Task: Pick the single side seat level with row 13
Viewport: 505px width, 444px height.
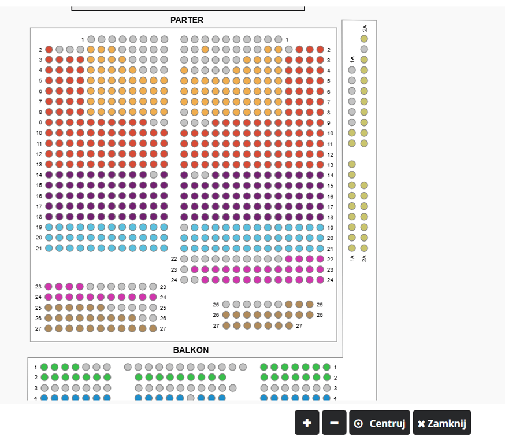Action: (352, 164)
